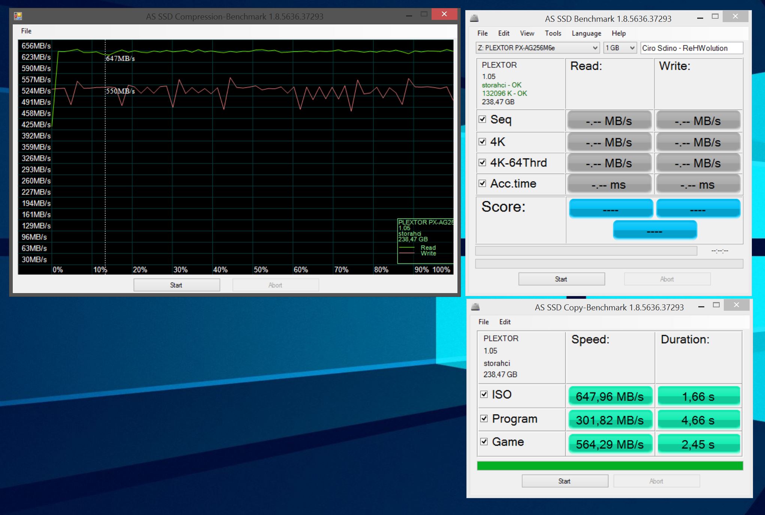Open the Z: PLEXTOR drive dropdown
765x515 pixels.
coord(538,48)
